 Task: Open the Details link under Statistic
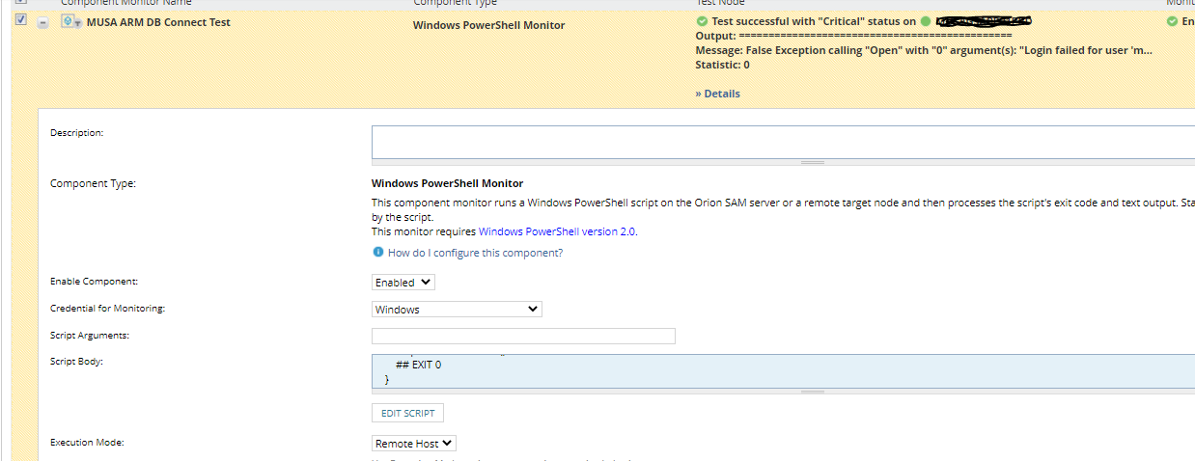coord(717,94)
